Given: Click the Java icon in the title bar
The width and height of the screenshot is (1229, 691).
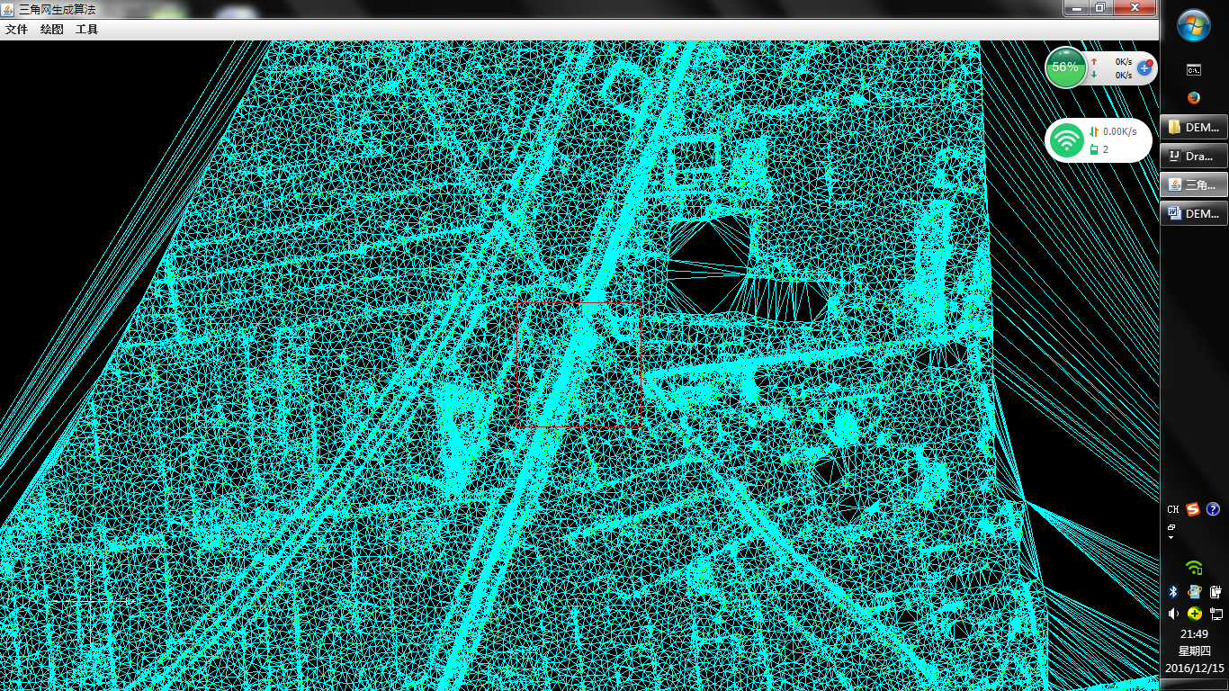Looking at the screenshot, I should [x=8, y=9].
